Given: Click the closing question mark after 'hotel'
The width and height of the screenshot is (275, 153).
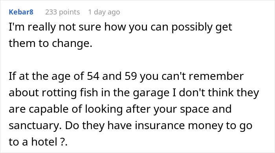Looking at the screenshot, I should point(62,142).
